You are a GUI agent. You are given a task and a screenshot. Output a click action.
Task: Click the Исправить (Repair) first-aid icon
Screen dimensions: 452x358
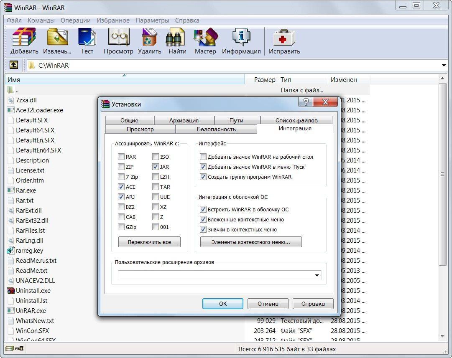[x=284, y=37]
